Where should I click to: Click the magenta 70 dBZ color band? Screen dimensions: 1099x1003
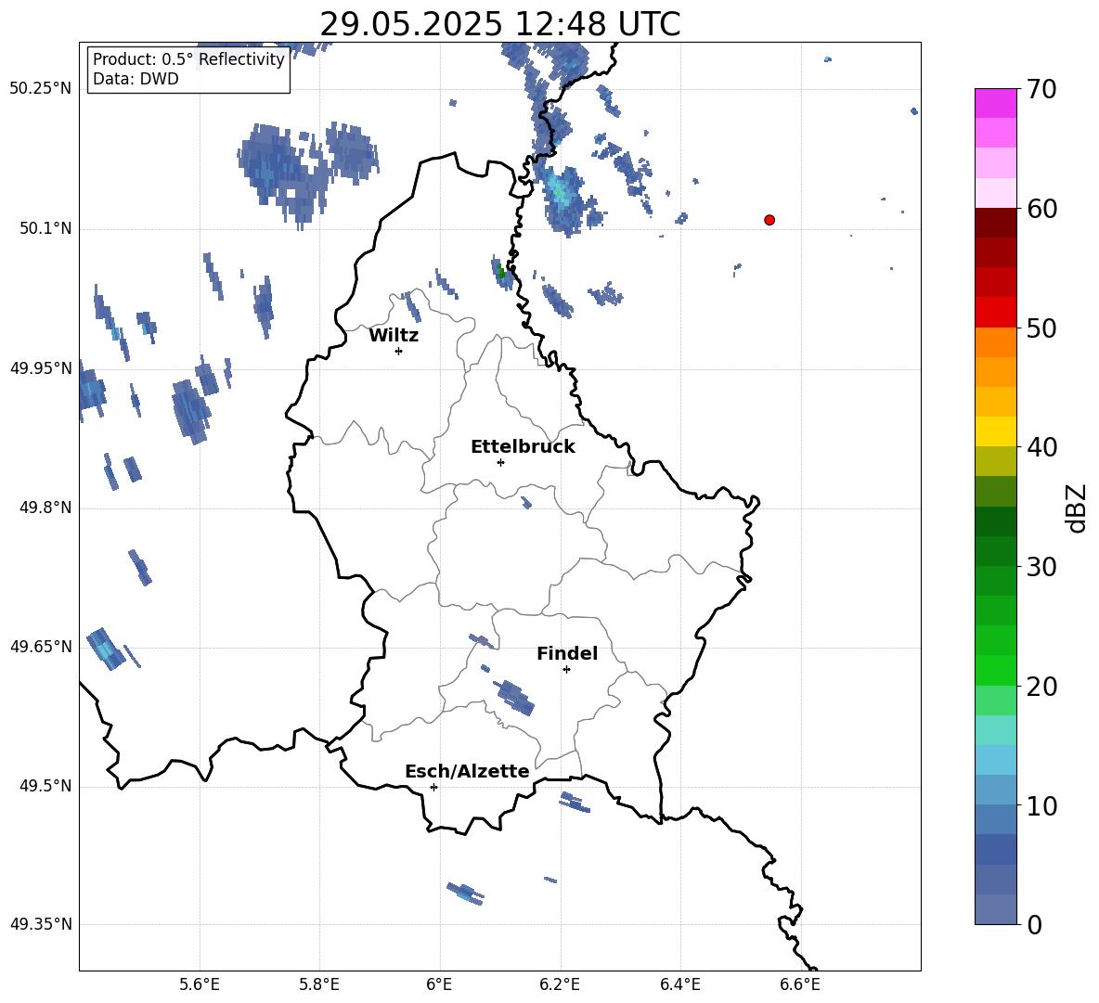pyautogui.click(x=995, y=103)
